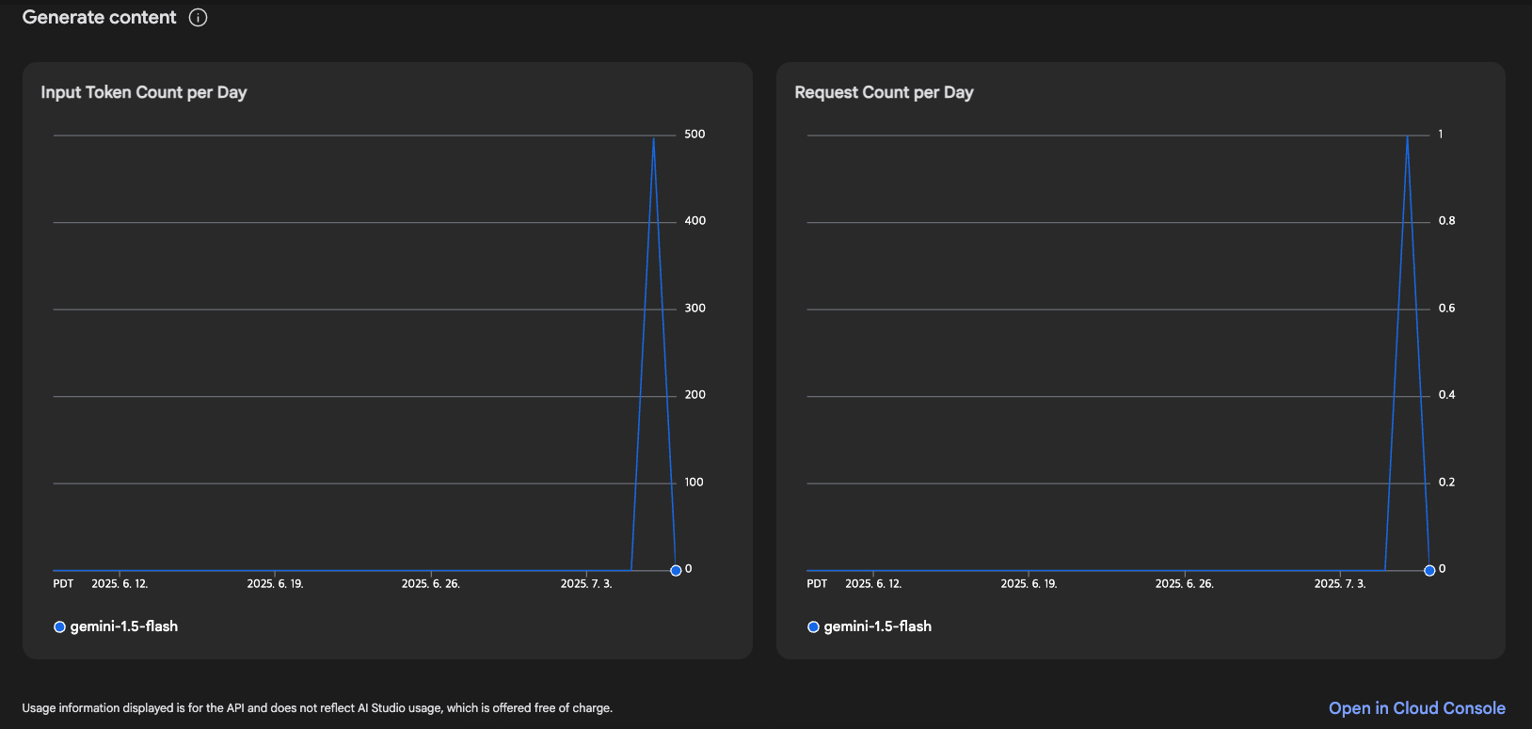Click the 'Request Count per Day' title
The width and height of the screenshot is (1532, 729).
click(884, 92)
